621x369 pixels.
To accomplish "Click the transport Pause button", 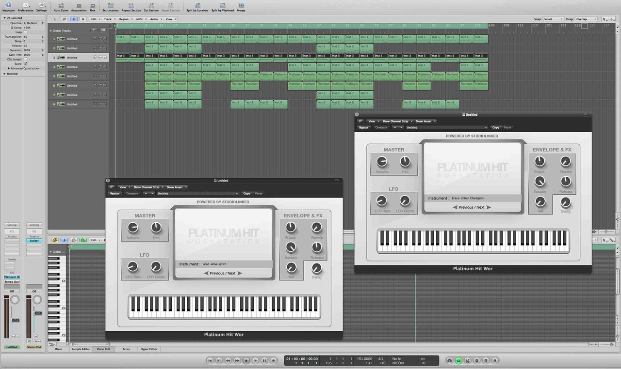I will 264,360.
